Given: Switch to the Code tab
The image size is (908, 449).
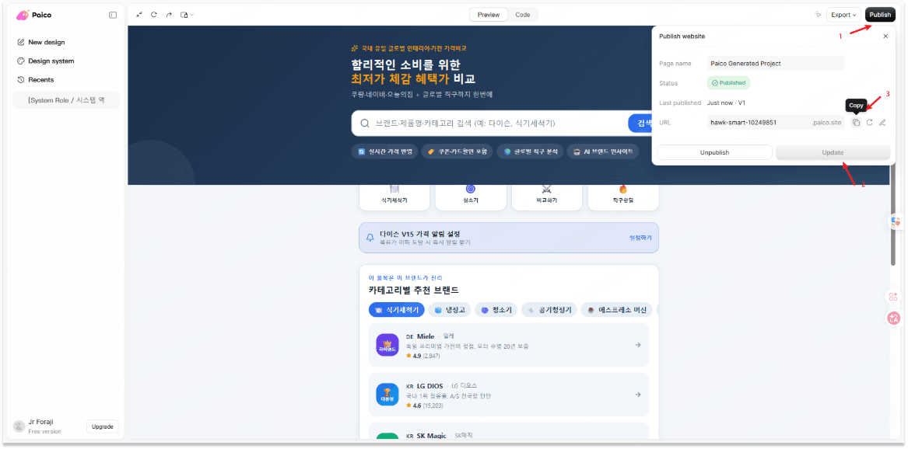Looking at the screenshot, I should coord(523,15).
